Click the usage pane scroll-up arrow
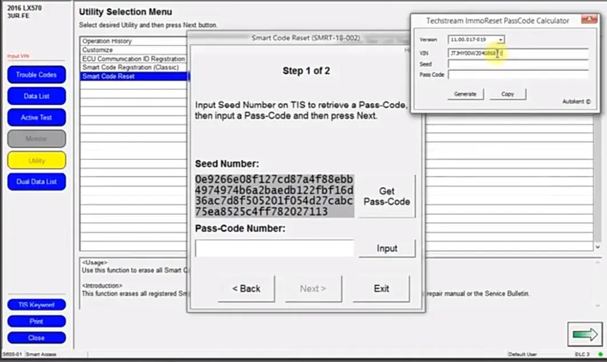 point(597,263)
